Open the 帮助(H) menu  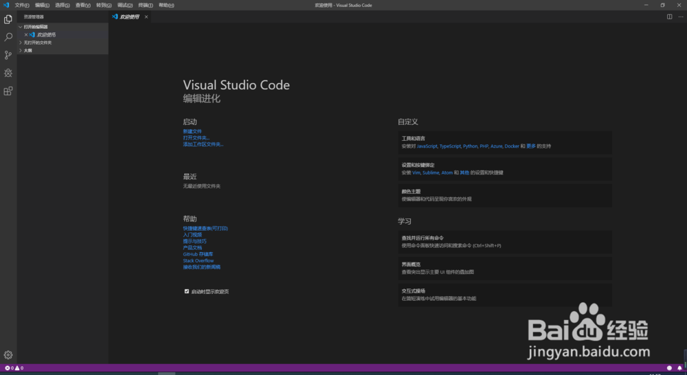166,5
